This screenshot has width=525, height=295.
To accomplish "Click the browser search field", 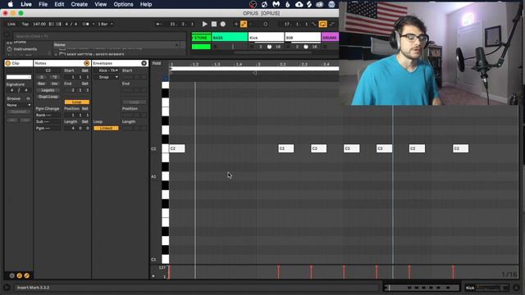I will 99,36.
